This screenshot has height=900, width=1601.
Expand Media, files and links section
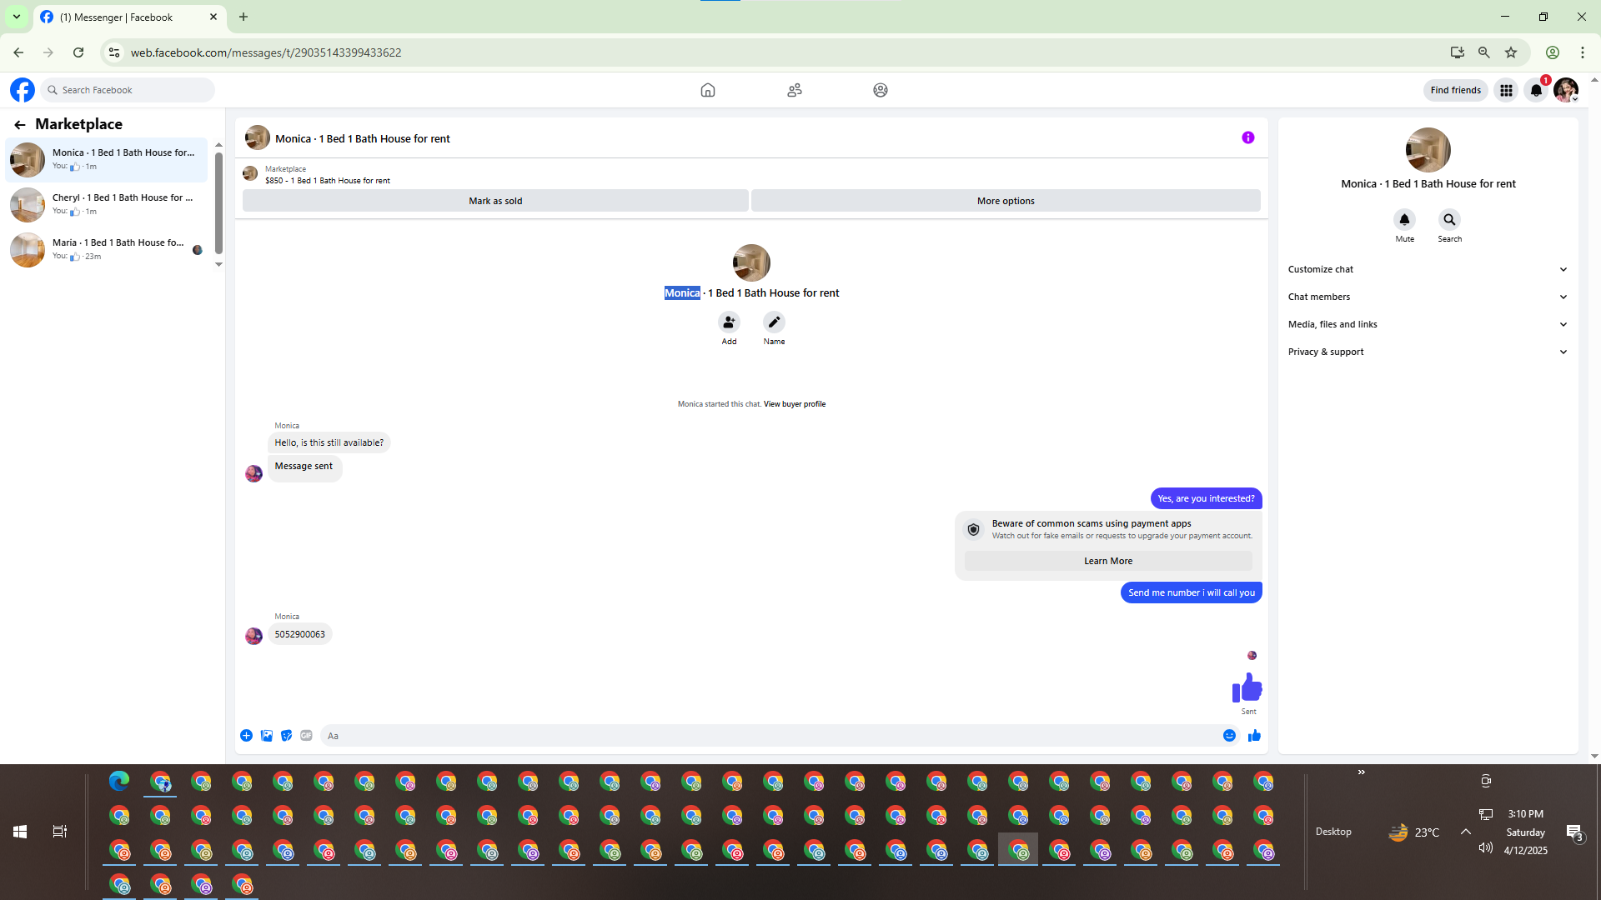tap(1428, 324)
